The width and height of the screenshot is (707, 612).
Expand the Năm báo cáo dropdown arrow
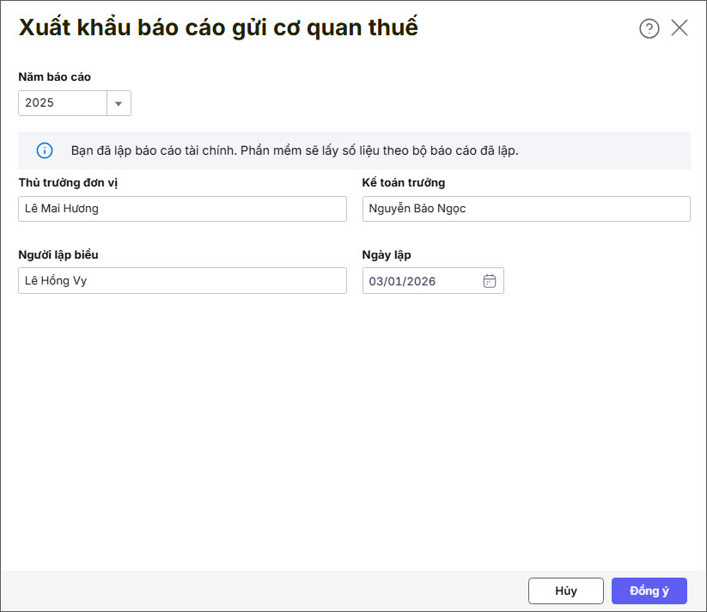point(119,103)
